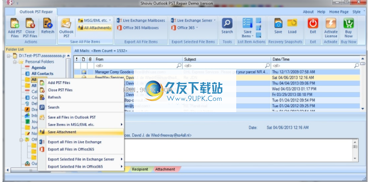
Task: Select the Manager Corey Goode email row
Action: [x=217, y=72]
